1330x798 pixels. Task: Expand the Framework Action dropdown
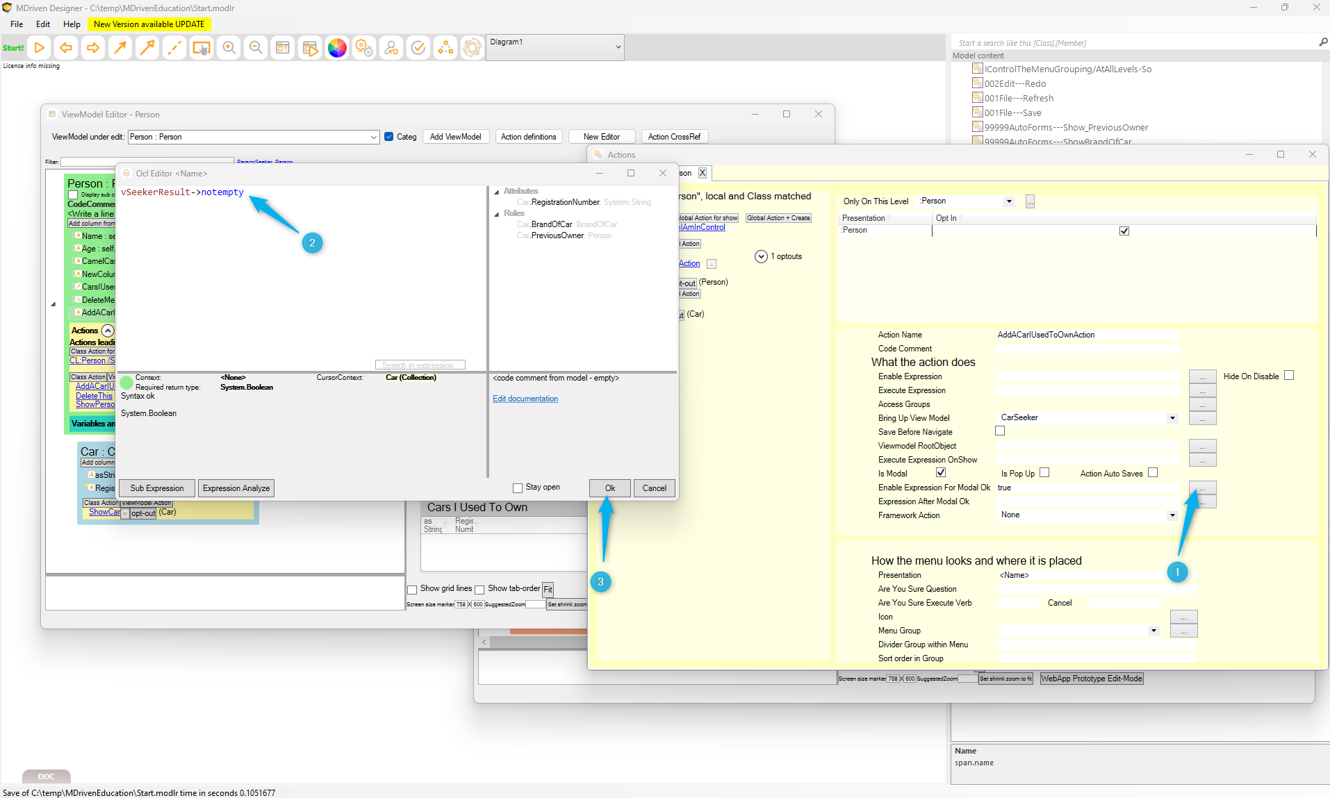coord(1172,515)
